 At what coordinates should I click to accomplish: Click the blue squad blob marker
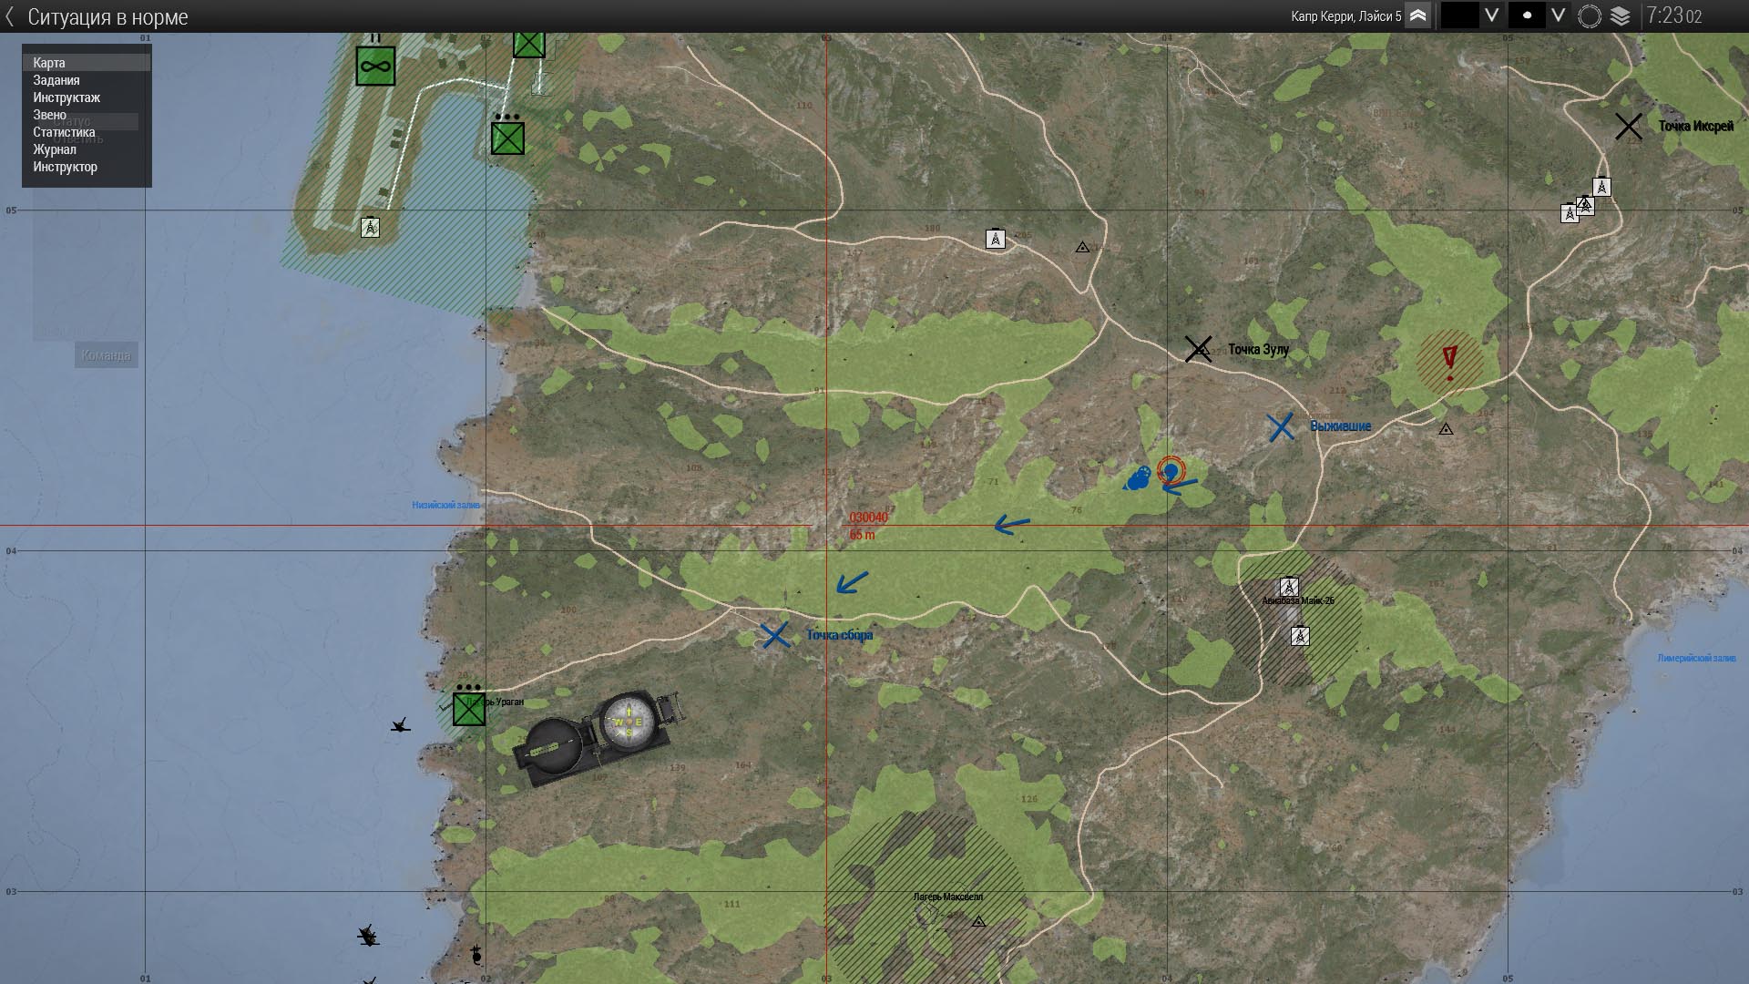[1138, 478]
